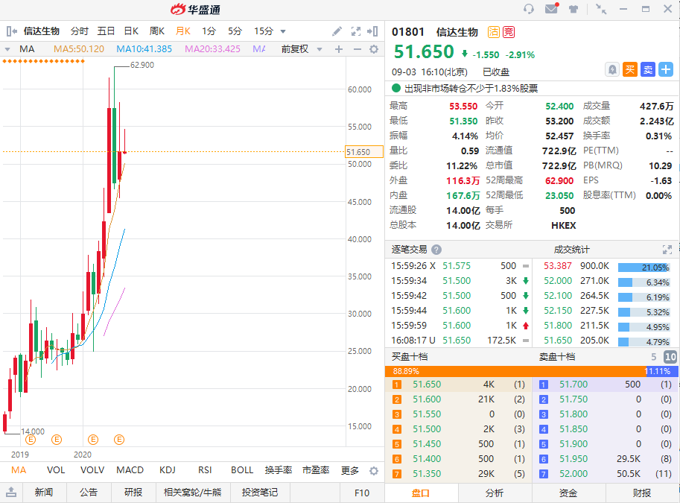Open the rewards store shirt icon
The width and height of the screenshot is (680, 503).
573,7
